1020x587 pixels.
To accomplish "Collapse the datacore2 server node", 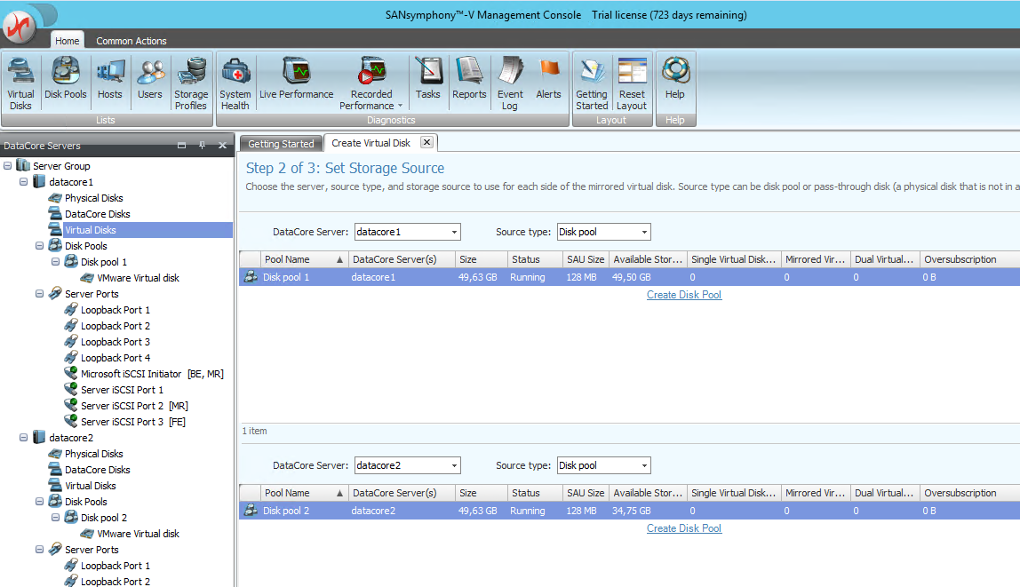I will coord(23,438).
